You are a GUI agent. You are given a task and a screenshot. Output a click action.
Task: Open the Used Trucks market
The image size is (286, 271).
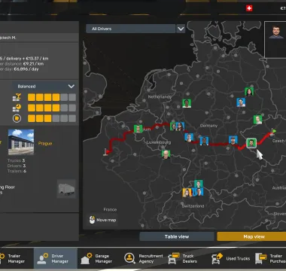(231, 258)
